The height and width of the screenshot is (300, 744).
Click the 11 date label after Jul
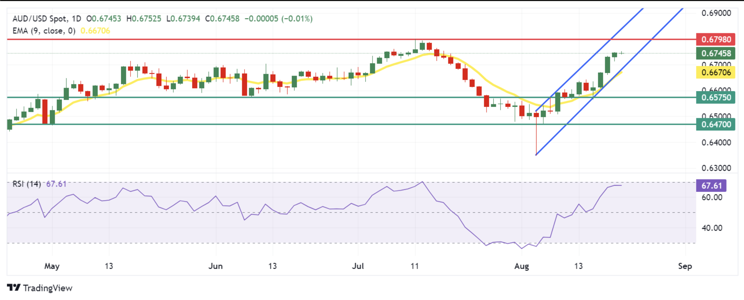[415, 266]
